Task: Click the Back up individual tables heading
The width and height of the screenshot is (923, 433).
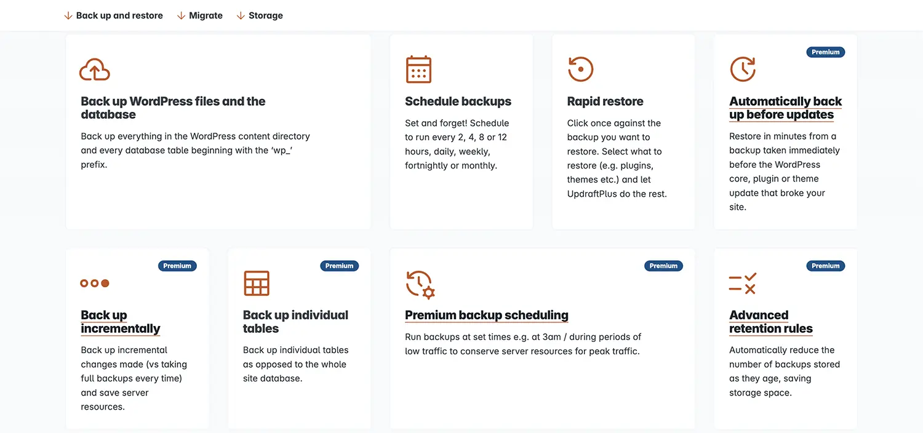Action: [x=295, y=322]
